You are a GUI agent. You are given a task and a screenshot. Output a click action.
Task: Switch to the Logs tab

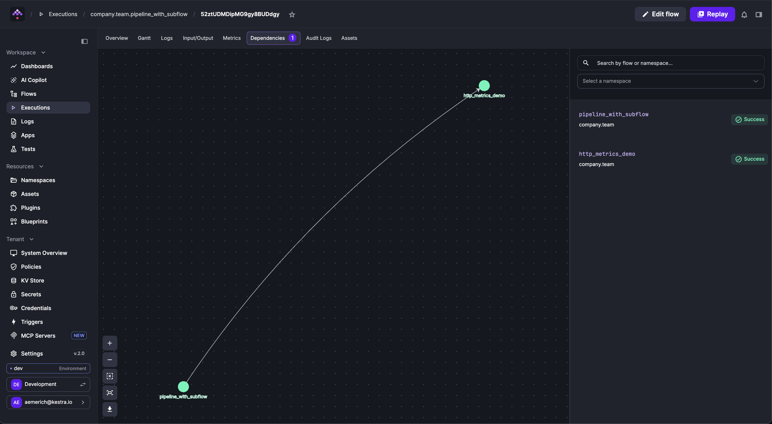coord(167,38)
